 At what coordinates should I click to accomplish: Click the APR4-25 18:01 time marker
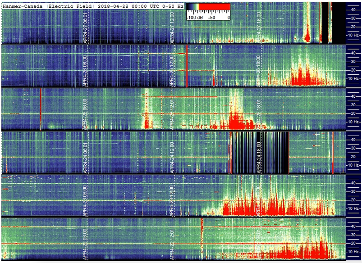pyautogui.click(x=259, y=114)
